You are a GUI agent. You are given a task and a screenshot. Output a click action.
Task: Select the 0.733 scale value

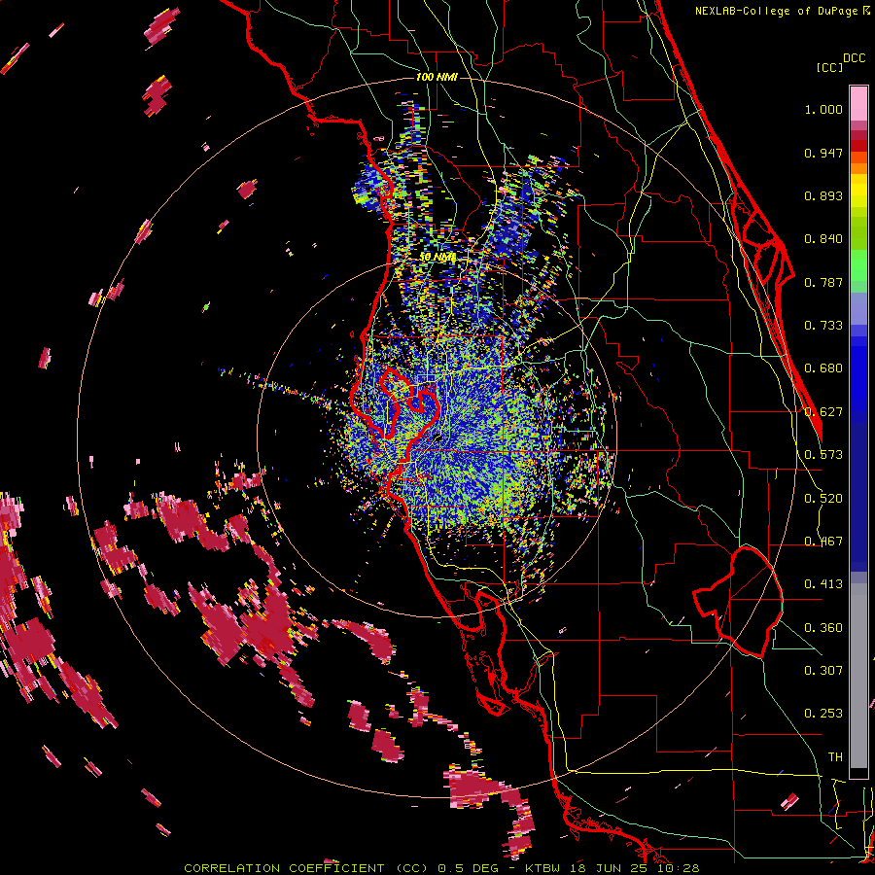[x=823, y=326]
